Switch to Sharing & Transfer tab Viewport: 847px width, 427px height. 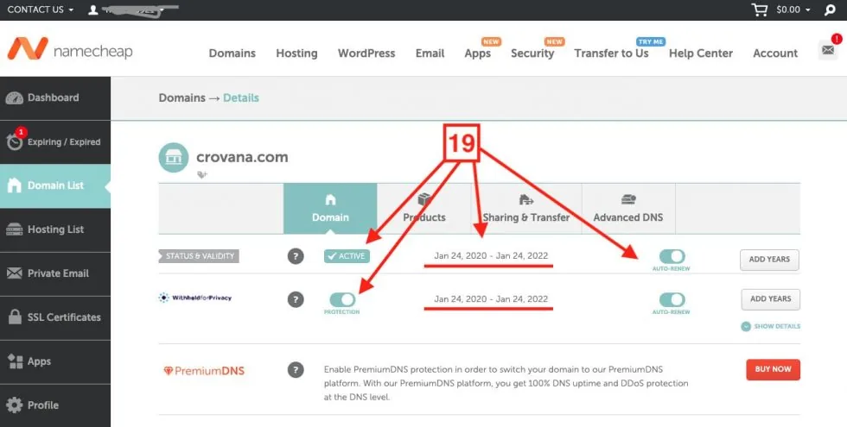click(526, 209)
